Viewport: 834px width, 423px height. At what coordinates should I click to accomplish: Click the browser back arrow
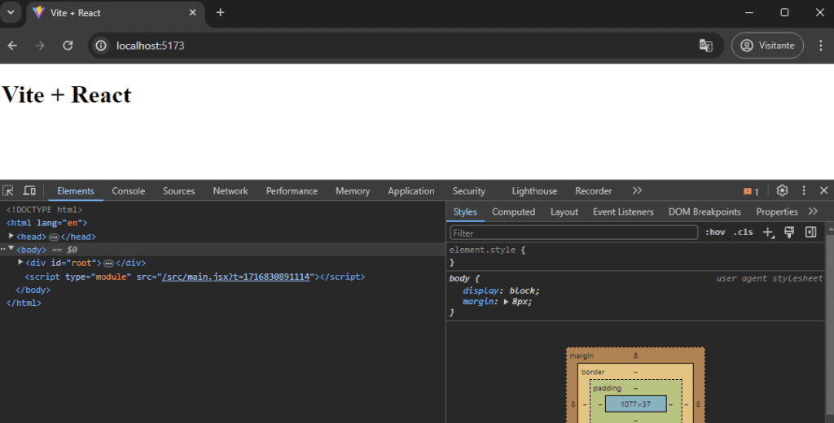(12, 46)
